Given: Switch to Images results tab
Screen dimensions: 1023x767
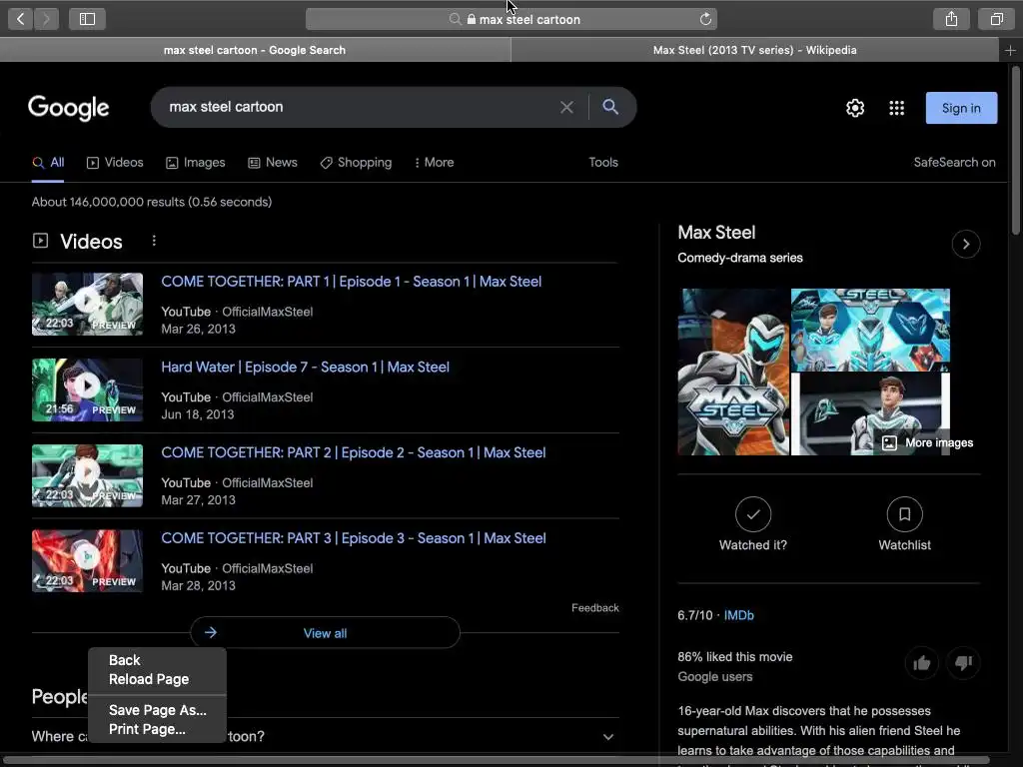Looking at the screenshot, I should click(x=195, y=163).
